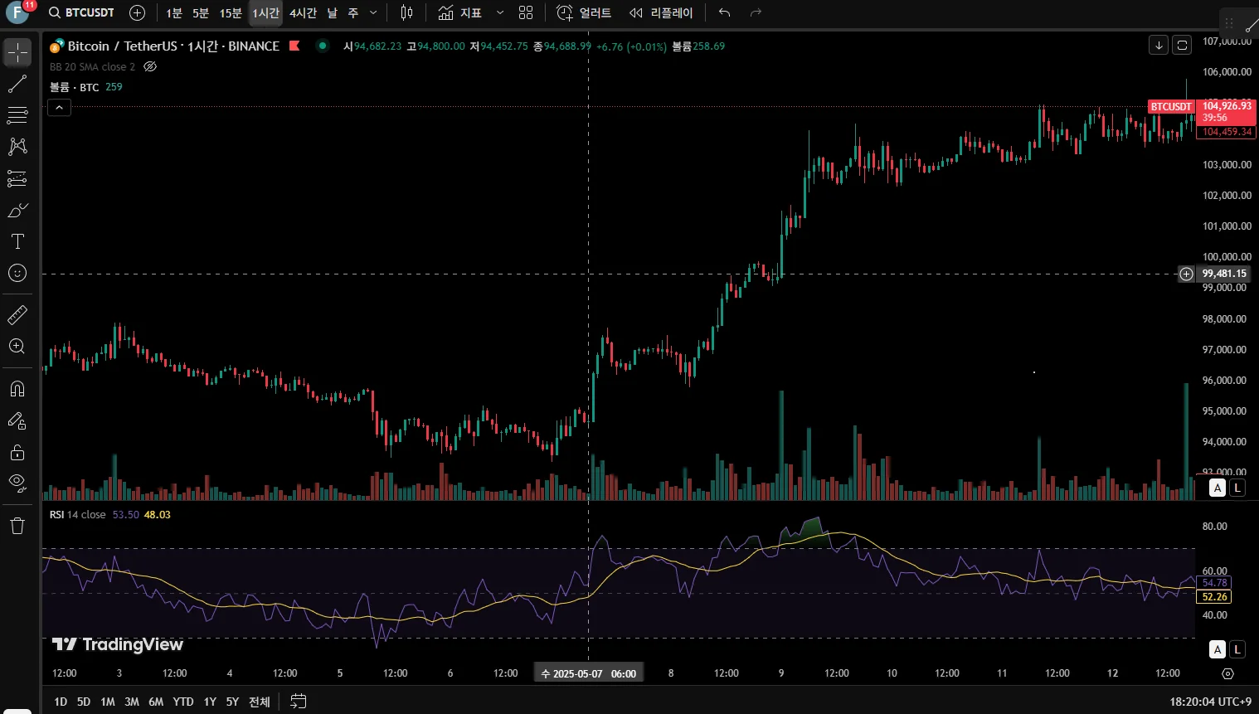The width and height of the screenshot is (1259, 714).
Task: Select the crosshair cursor tool
Action: click(x=17, y=52)
